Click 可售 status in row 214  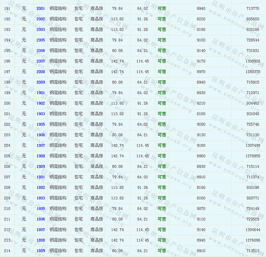(x=162, y=251)
